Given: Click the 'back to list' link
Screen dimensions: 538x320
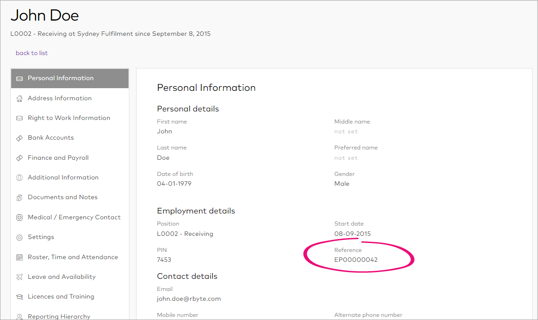Looking at the screenshot, I should coord(31,53).
